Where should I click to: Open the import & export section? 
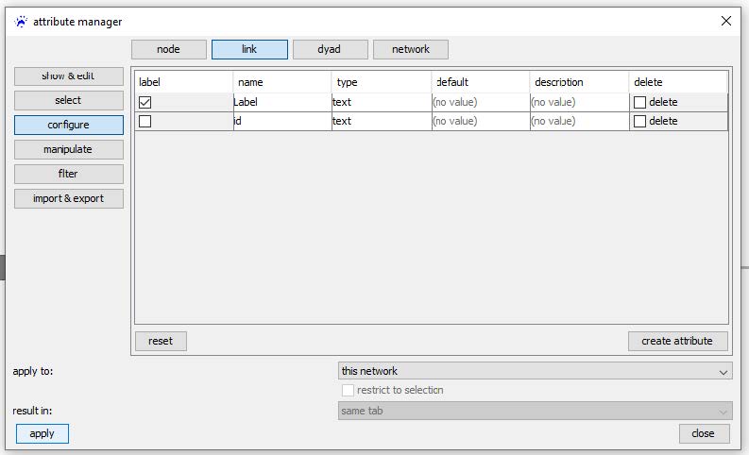[68, 198]
